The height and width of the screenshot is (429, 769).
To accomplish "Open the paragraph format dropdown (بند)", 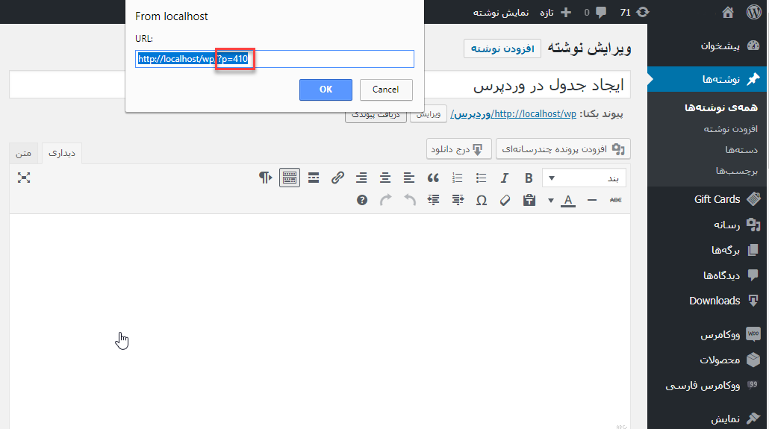I will 584,178.
